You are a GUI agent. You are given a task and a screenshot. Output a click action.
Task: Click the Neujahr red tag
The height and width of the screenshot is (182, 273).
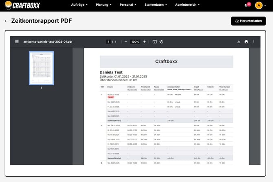click(111, 97)
